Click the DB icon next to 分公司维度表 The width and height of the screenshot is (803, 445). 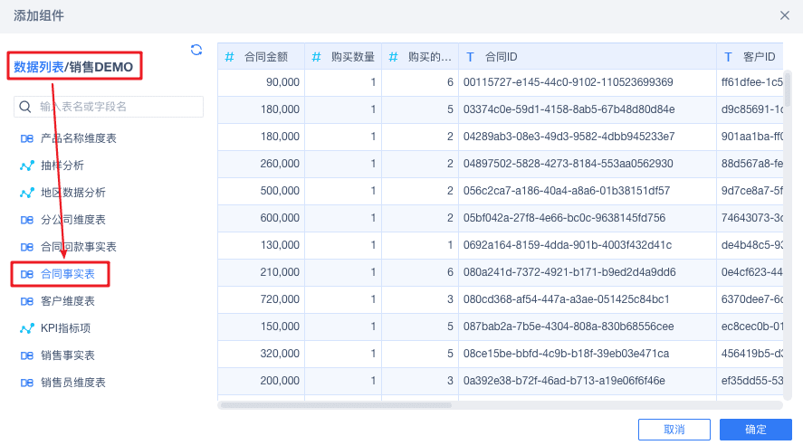point(27,220)
